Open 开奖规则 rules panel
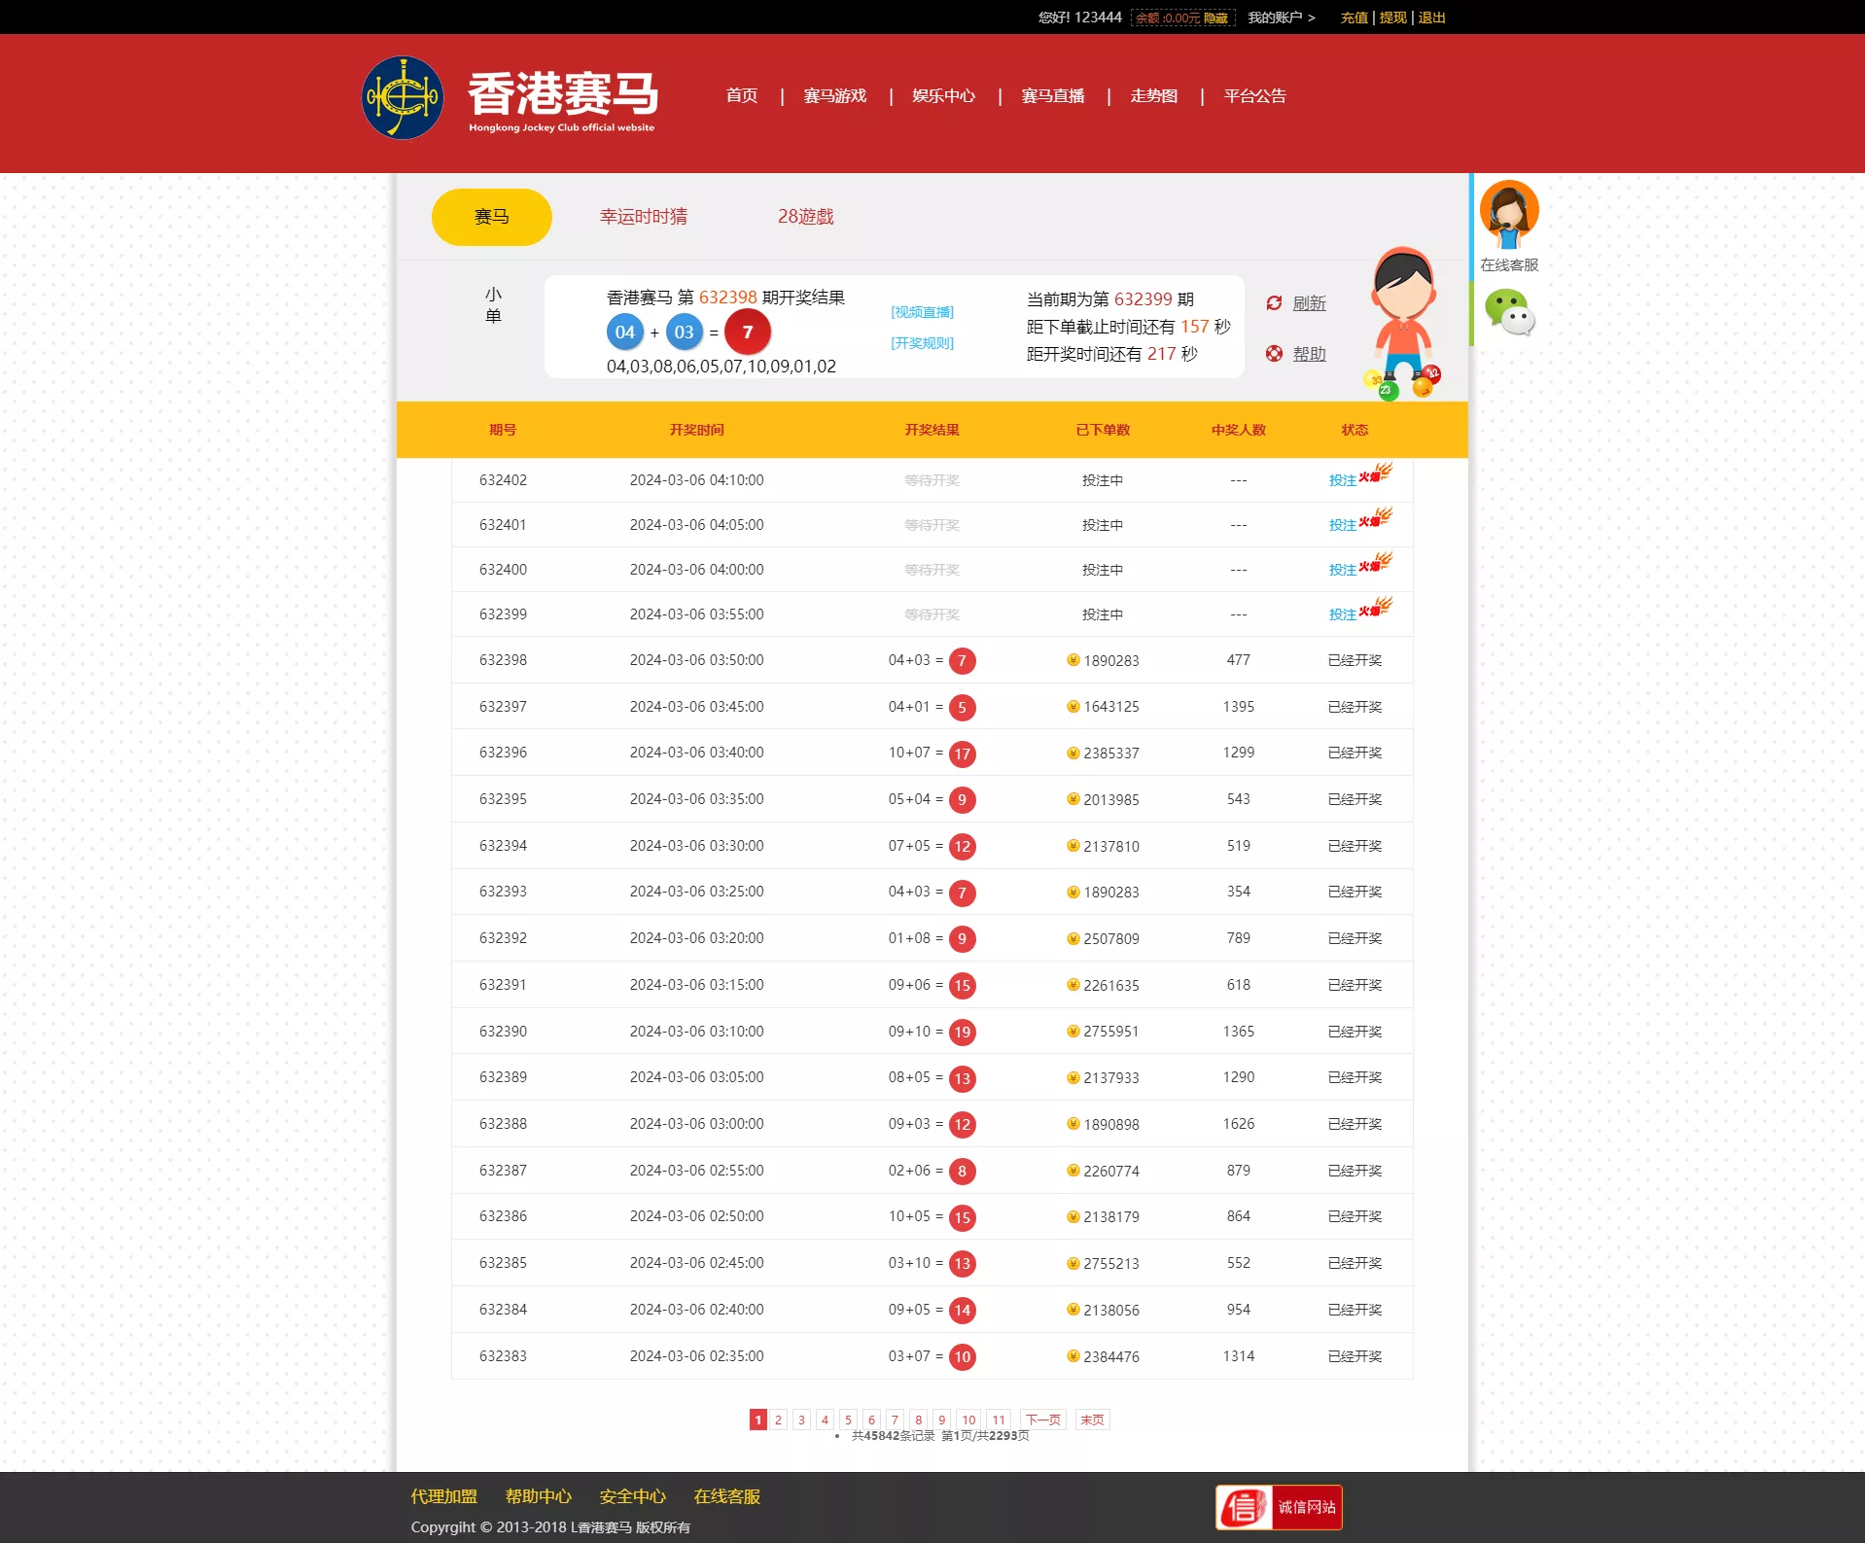1865x1543 pixels. 921,342
